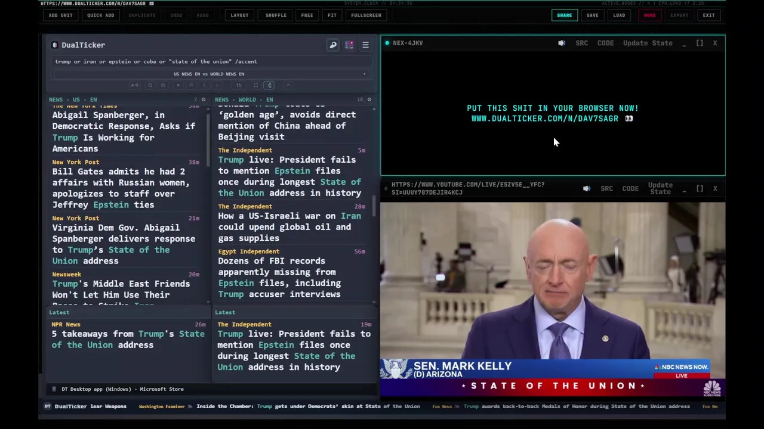Image resolution: width=764 pixels, height=429 pixels.
Task: Open How a US-Israeli war on Iran headline
Action: pos(289,226)
